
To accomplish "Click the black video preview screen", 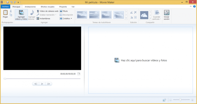I will (42, 48).
